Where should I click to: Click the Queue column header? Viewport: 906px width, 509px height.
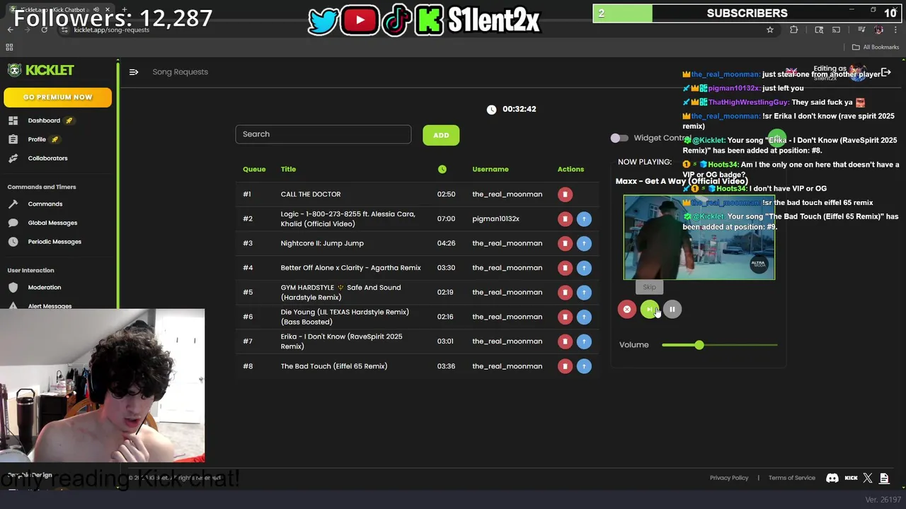click(x=254, y=170)
